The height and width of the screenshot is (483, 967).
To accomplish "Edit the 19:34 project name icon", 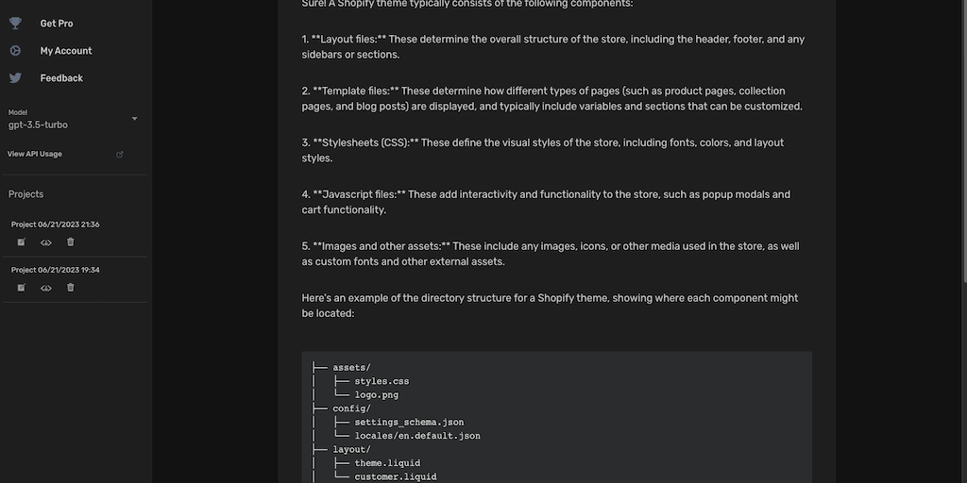I will [21, 288].
